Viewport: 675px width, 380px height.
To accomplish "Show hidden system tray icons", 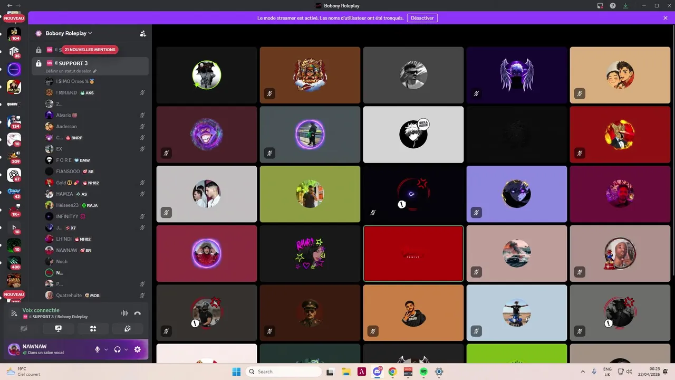I will 583,372.
